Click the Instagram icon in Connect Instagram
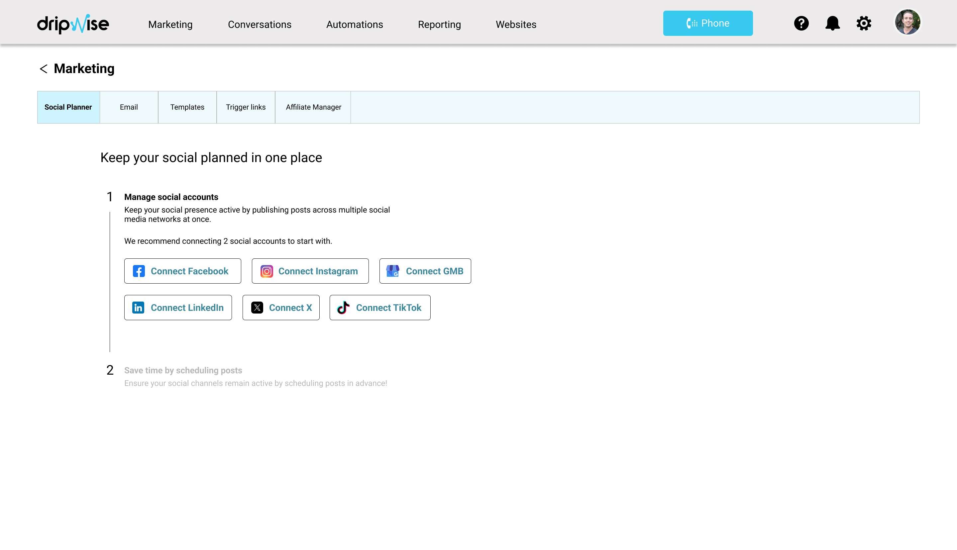This screenshot has width=957, height=550. click(266, 271)
